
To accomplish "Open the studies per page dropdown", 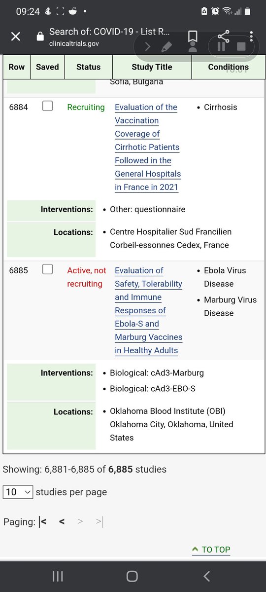I will 18,492.
